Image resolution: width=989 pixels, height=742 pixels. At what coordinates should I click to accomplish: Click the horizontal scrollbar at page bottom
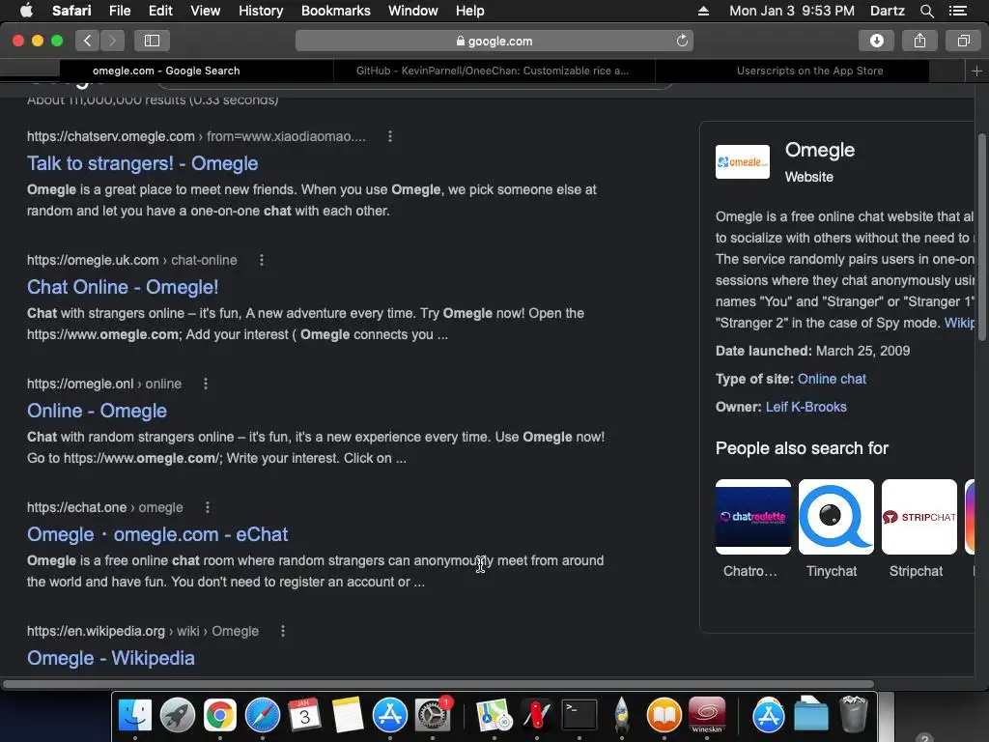pyautogui.click(x=438, y=684)
